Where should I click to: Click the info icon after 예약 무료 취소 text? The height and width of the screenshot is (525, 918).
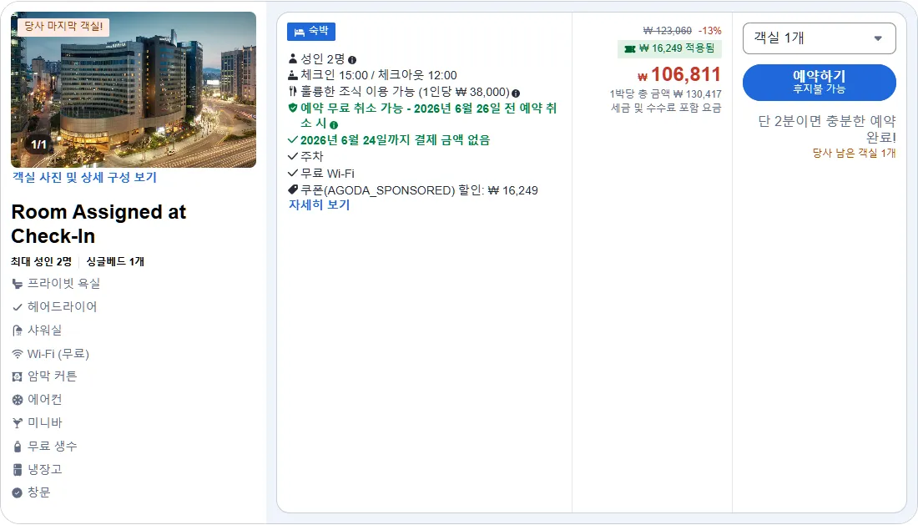tap(334, 124)
